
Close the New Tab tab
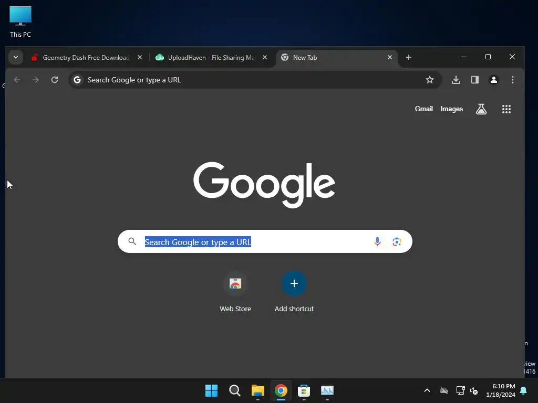click(389, 57)
